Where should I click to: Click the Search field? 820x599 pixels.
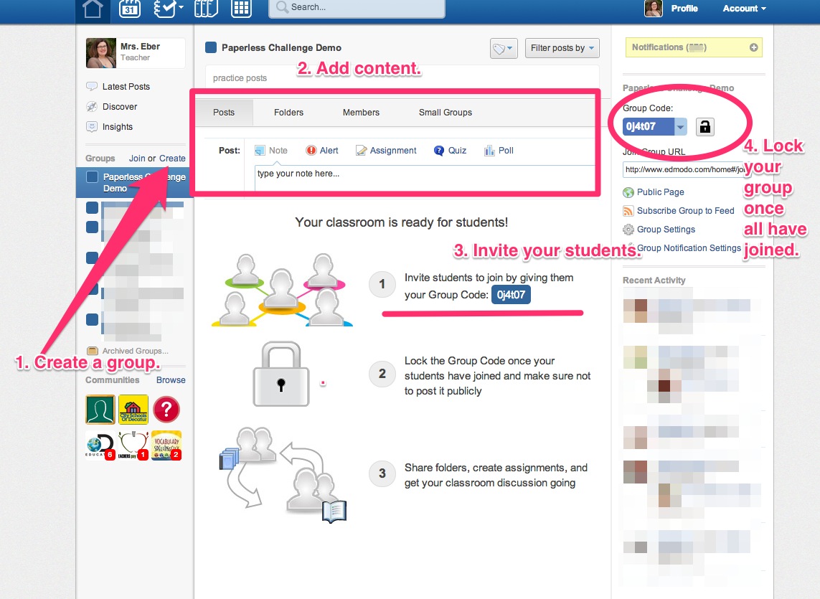click(357, 8)
